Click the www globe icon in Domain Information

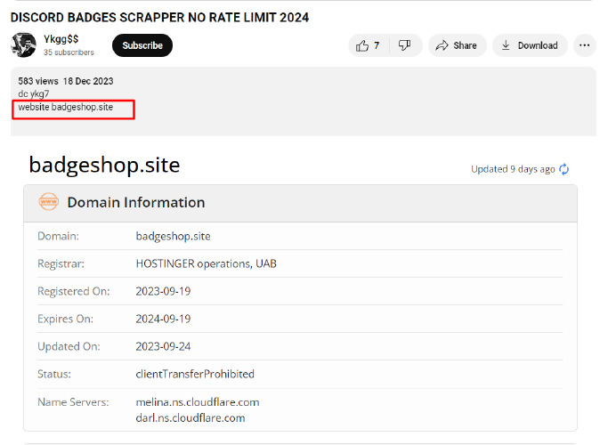48,202
